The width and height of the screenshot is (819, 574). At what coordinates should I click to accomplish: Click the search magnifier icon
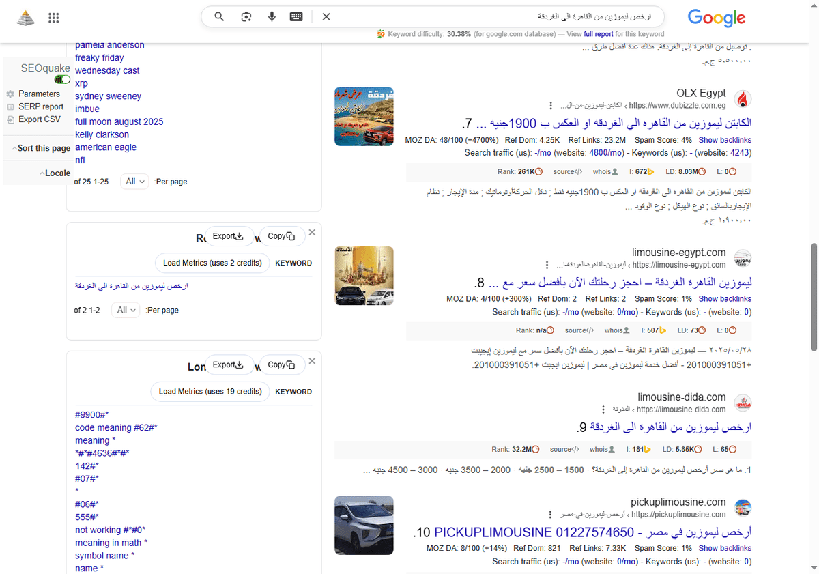point(218,16)
